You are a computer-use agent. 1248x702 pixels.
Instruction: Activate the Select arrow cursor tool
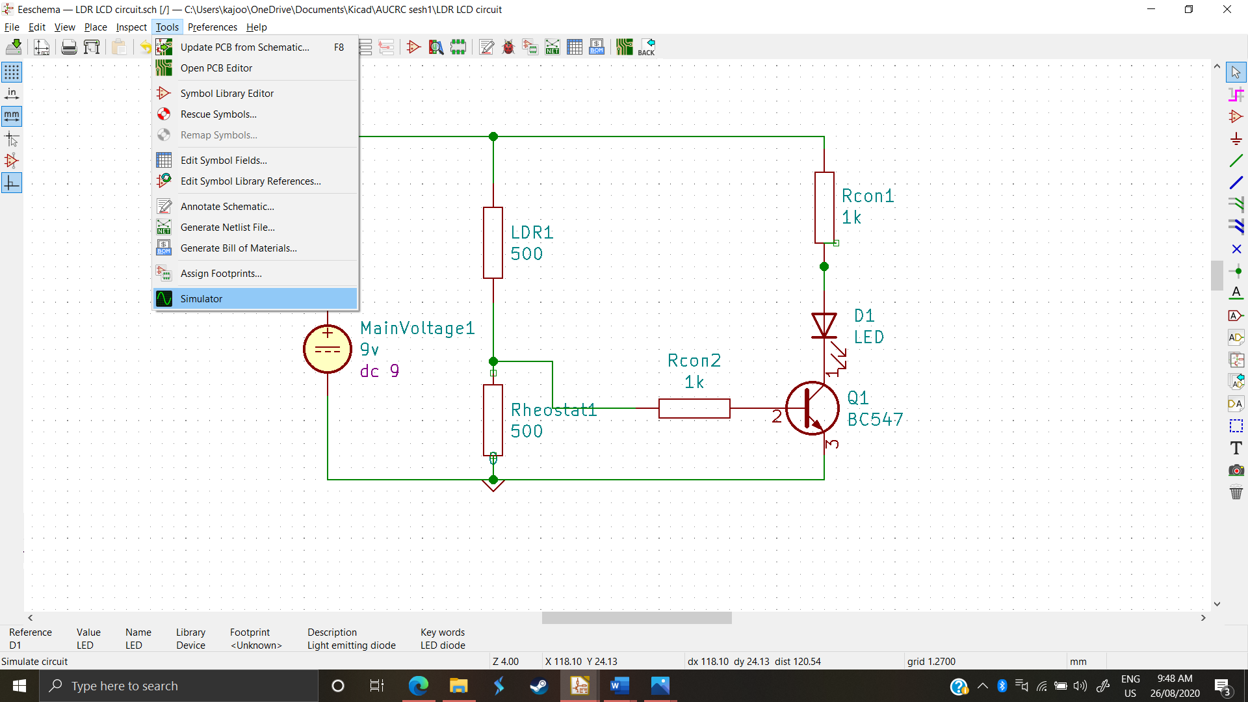(x=1236, y=72)
